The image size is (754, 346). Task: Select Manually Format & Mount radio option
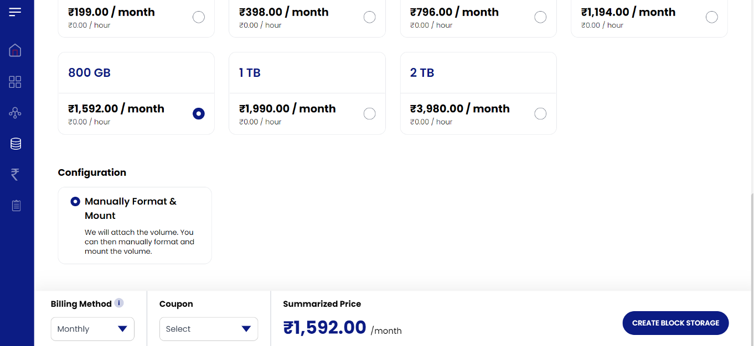click(76, 202)
